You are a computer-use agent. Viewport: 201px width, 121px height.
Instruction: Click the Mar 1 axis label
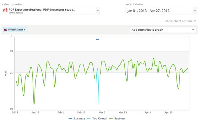tap(102, 113)
